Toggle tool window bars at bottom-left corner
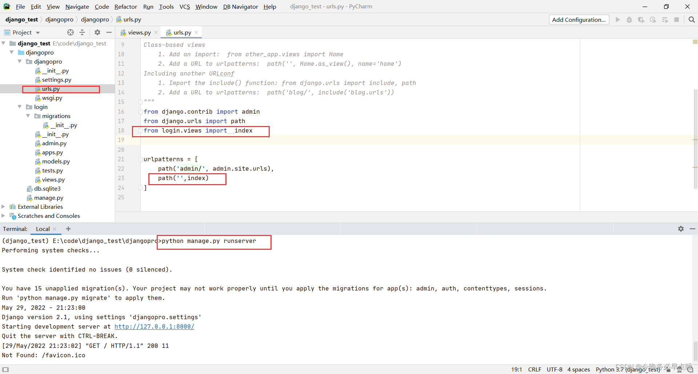The height and width of the screenshot is (374, 698). pos(5,370)
